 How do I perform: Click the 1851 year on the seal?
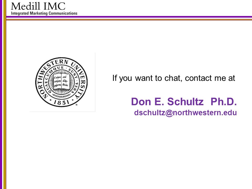point(61,102)
